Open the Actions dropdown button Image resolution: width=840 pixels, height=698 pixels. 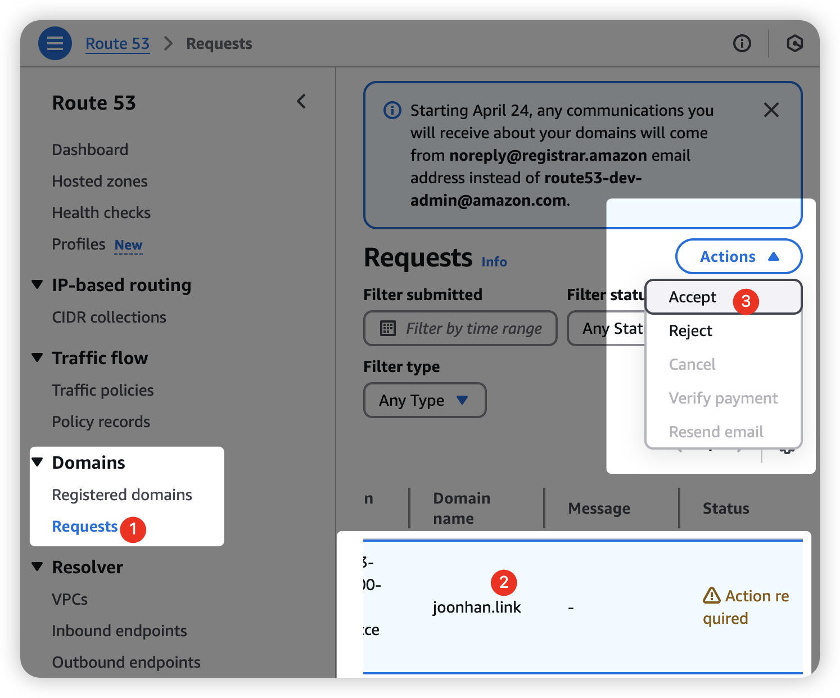738,256
